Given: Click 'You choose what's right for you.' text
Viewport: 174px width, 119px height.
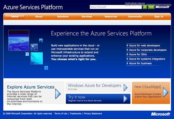Looking at the screenshot, I should pyautogui.click(x=74, y=59).
